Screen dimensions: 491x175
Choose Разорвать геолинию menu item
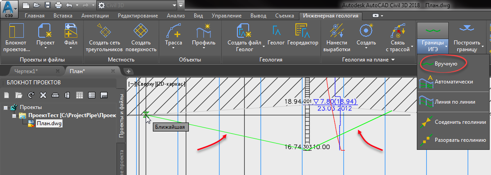pos(452,140)
